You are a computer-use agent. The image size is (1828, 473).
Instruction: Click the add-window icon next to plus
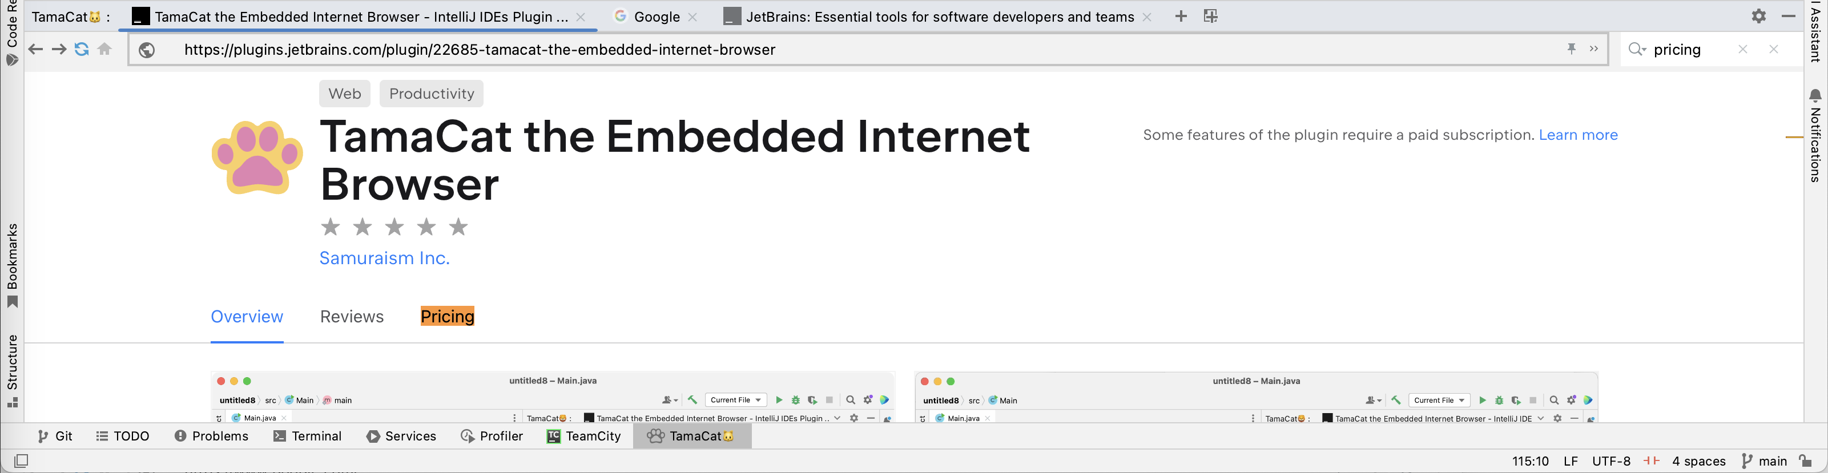point(1211,17)
